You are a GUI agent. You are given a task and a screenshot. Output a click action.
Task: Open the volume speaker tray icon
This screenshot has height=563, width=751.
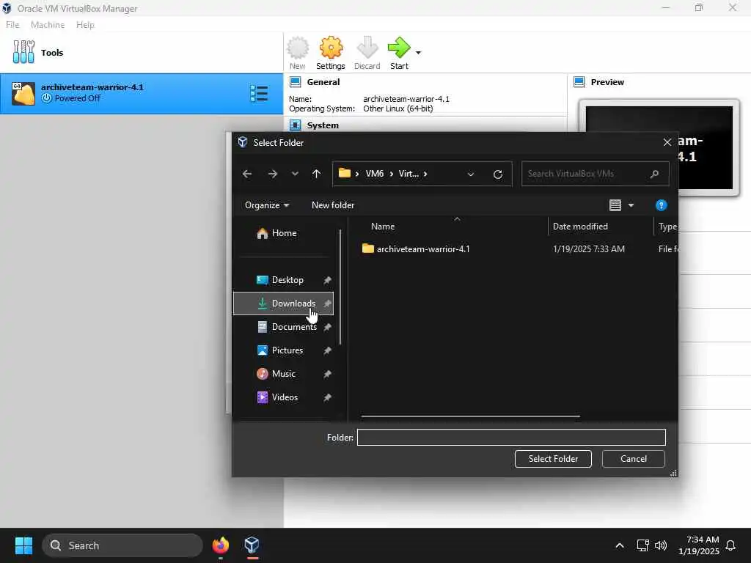tap(661, 545)
